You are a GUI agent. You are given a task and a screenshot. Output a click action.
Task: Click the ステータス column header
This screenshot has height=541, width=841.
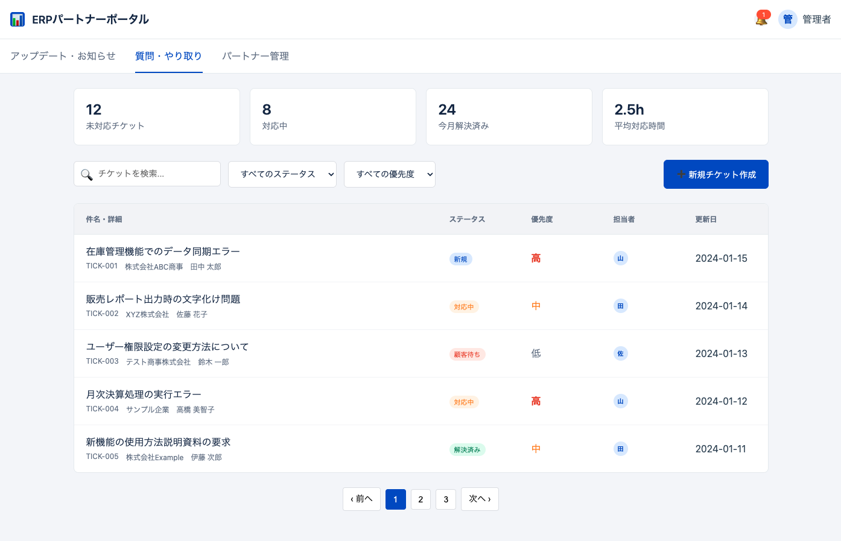467,220
